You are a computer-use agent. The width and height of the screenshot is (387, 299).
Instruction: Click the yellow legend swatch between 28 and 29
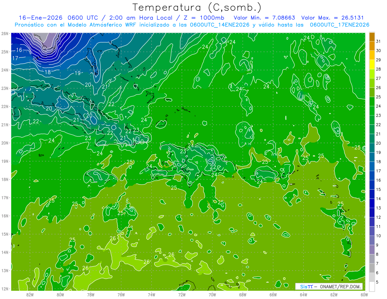tap(372, 65)
